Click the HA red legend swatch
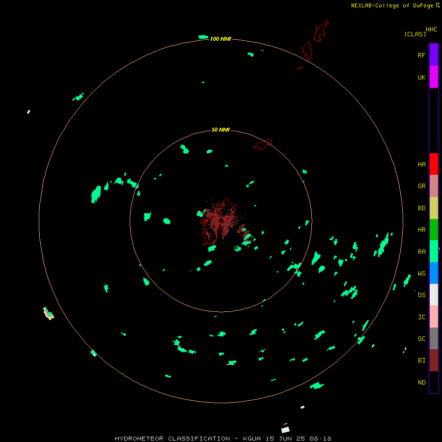The width and height of the screenshot is (442, 442). coord(434,164)
